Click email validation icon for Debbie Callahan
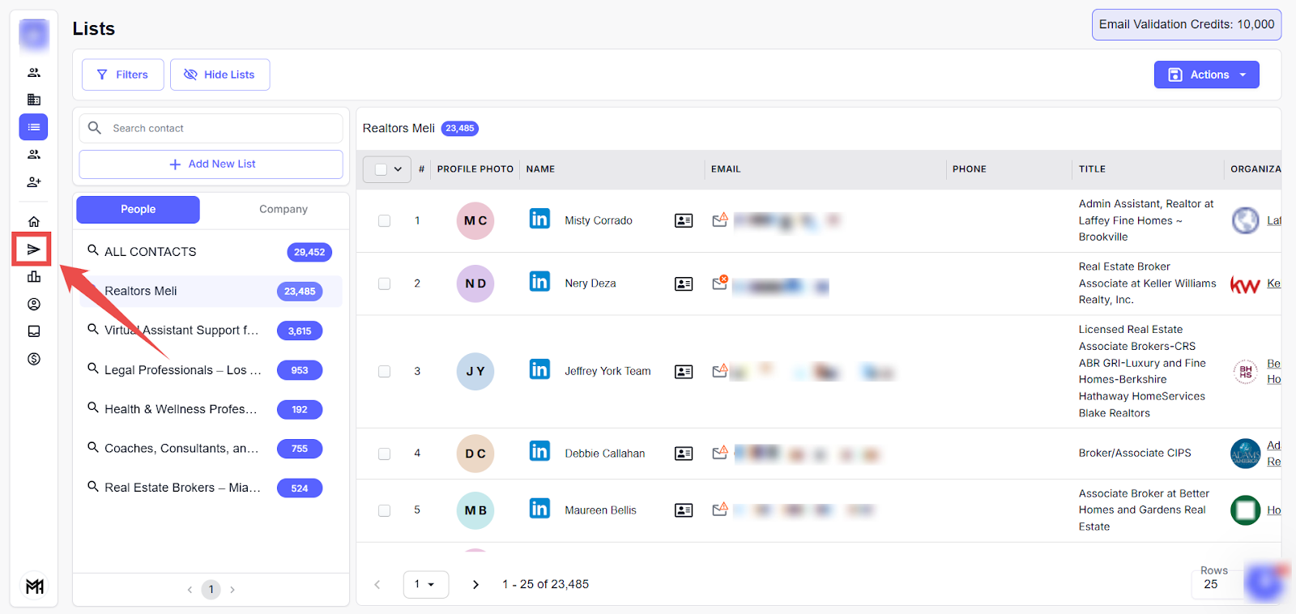1296x614 pixels. [x=719, y=452]
